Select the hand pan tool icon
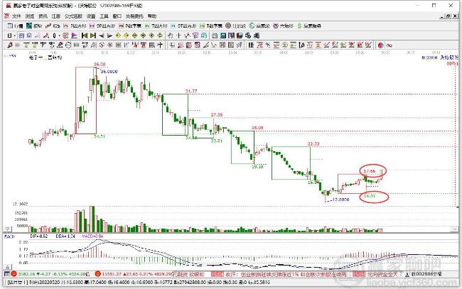 (x=171, y=36)
